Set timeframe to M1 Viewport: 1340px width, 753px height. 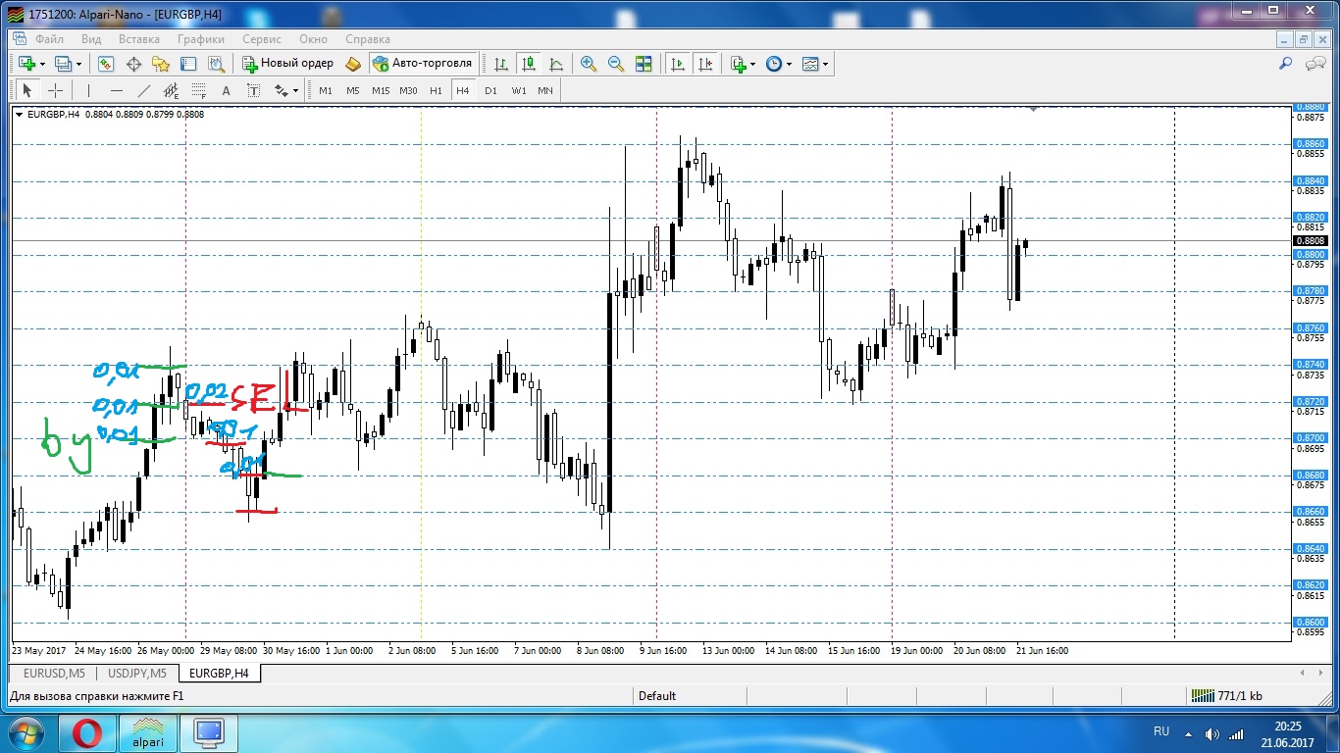pyautogui.click(x=326, y=90)
